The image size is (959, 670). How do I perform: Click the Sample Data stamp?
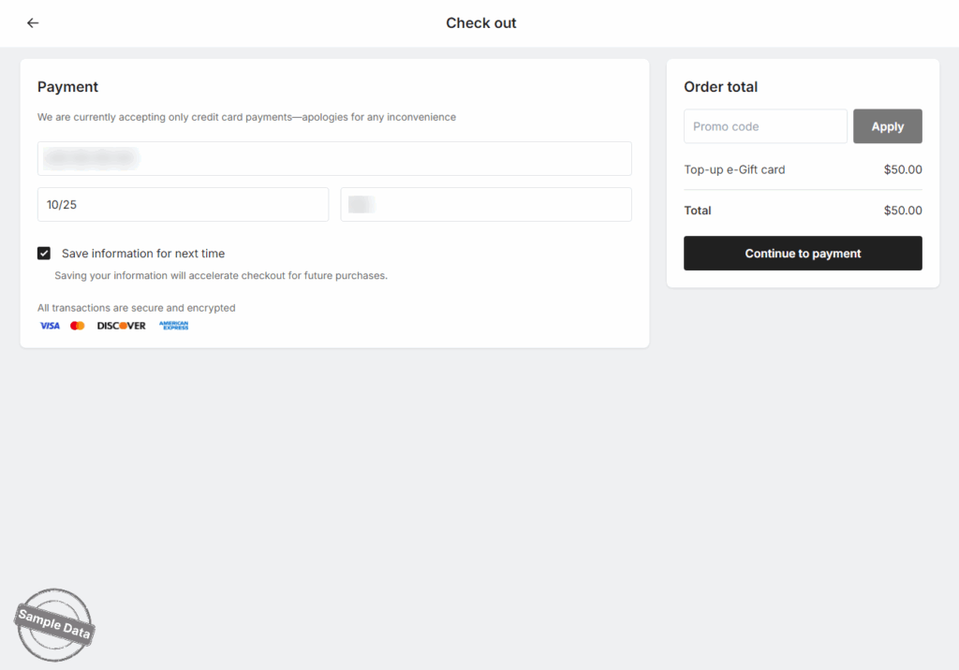(x=54, y=625)
